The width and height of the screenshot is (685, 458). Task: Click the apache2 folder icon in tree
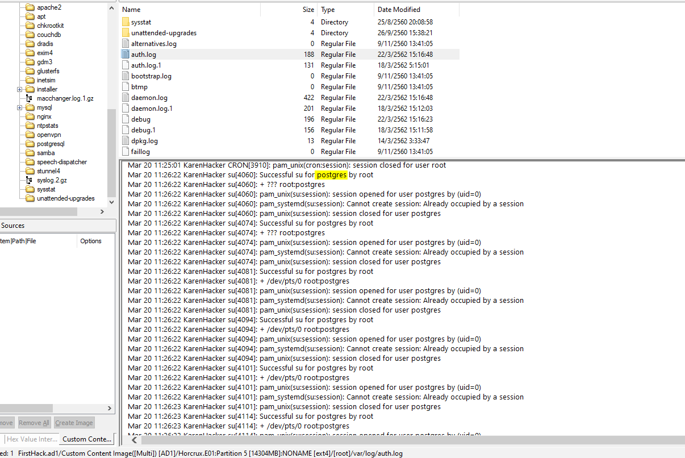tap(30, 7)
